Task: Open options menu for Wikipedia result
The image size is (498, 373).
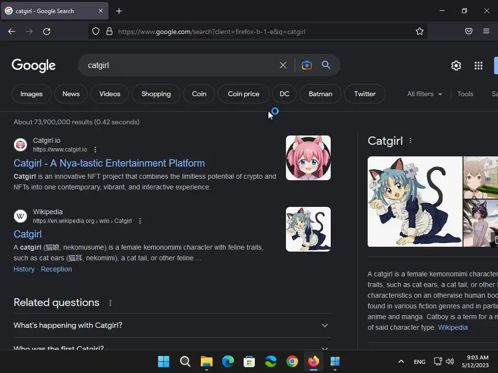Action: click(x=140, y=221)
